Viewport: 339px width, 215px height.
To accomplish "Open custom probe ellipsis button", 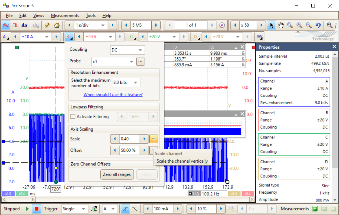I will pyautogui.click(x=140, y=62).
